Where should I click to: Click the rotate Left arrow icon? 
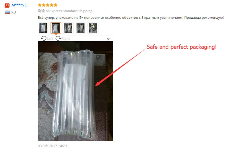click(x=44, y=38)
